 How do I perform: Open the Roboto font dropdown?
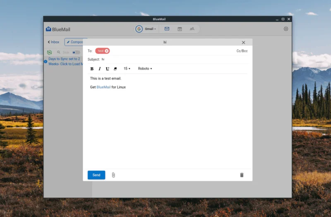click(x=145, y=68)
